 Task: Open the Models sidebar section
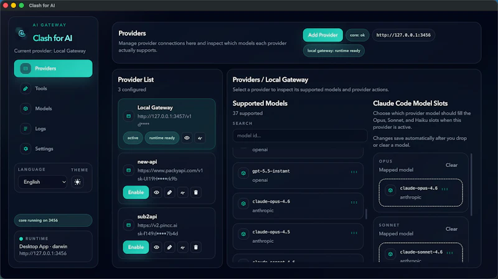53,108
